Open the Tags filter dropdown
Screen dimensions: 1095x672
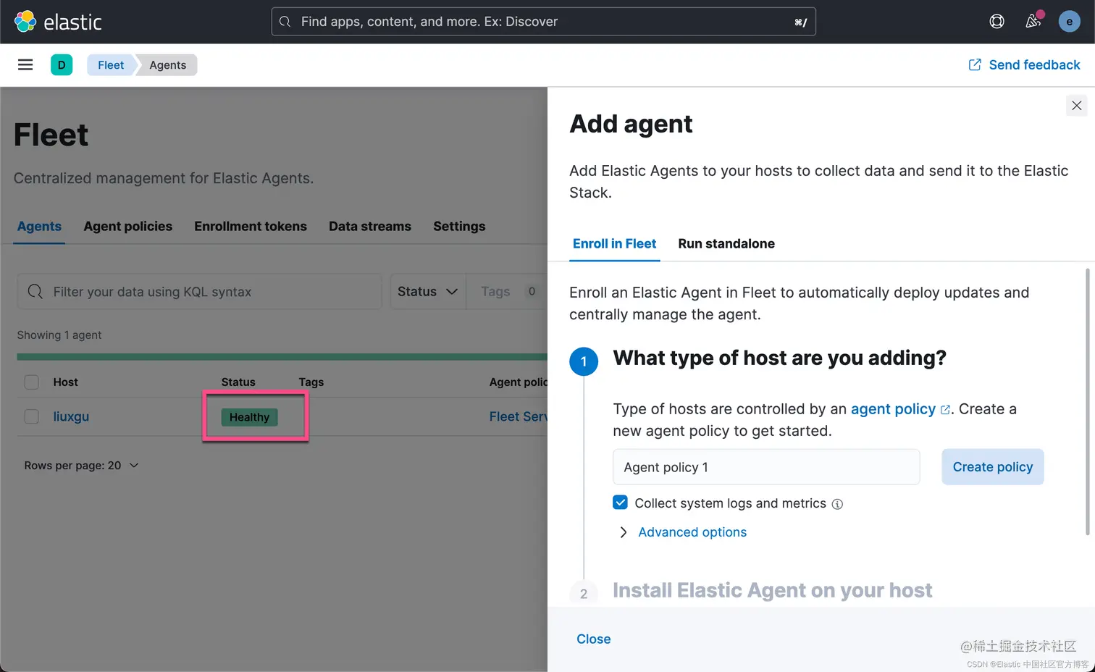(x=507, y=292)
